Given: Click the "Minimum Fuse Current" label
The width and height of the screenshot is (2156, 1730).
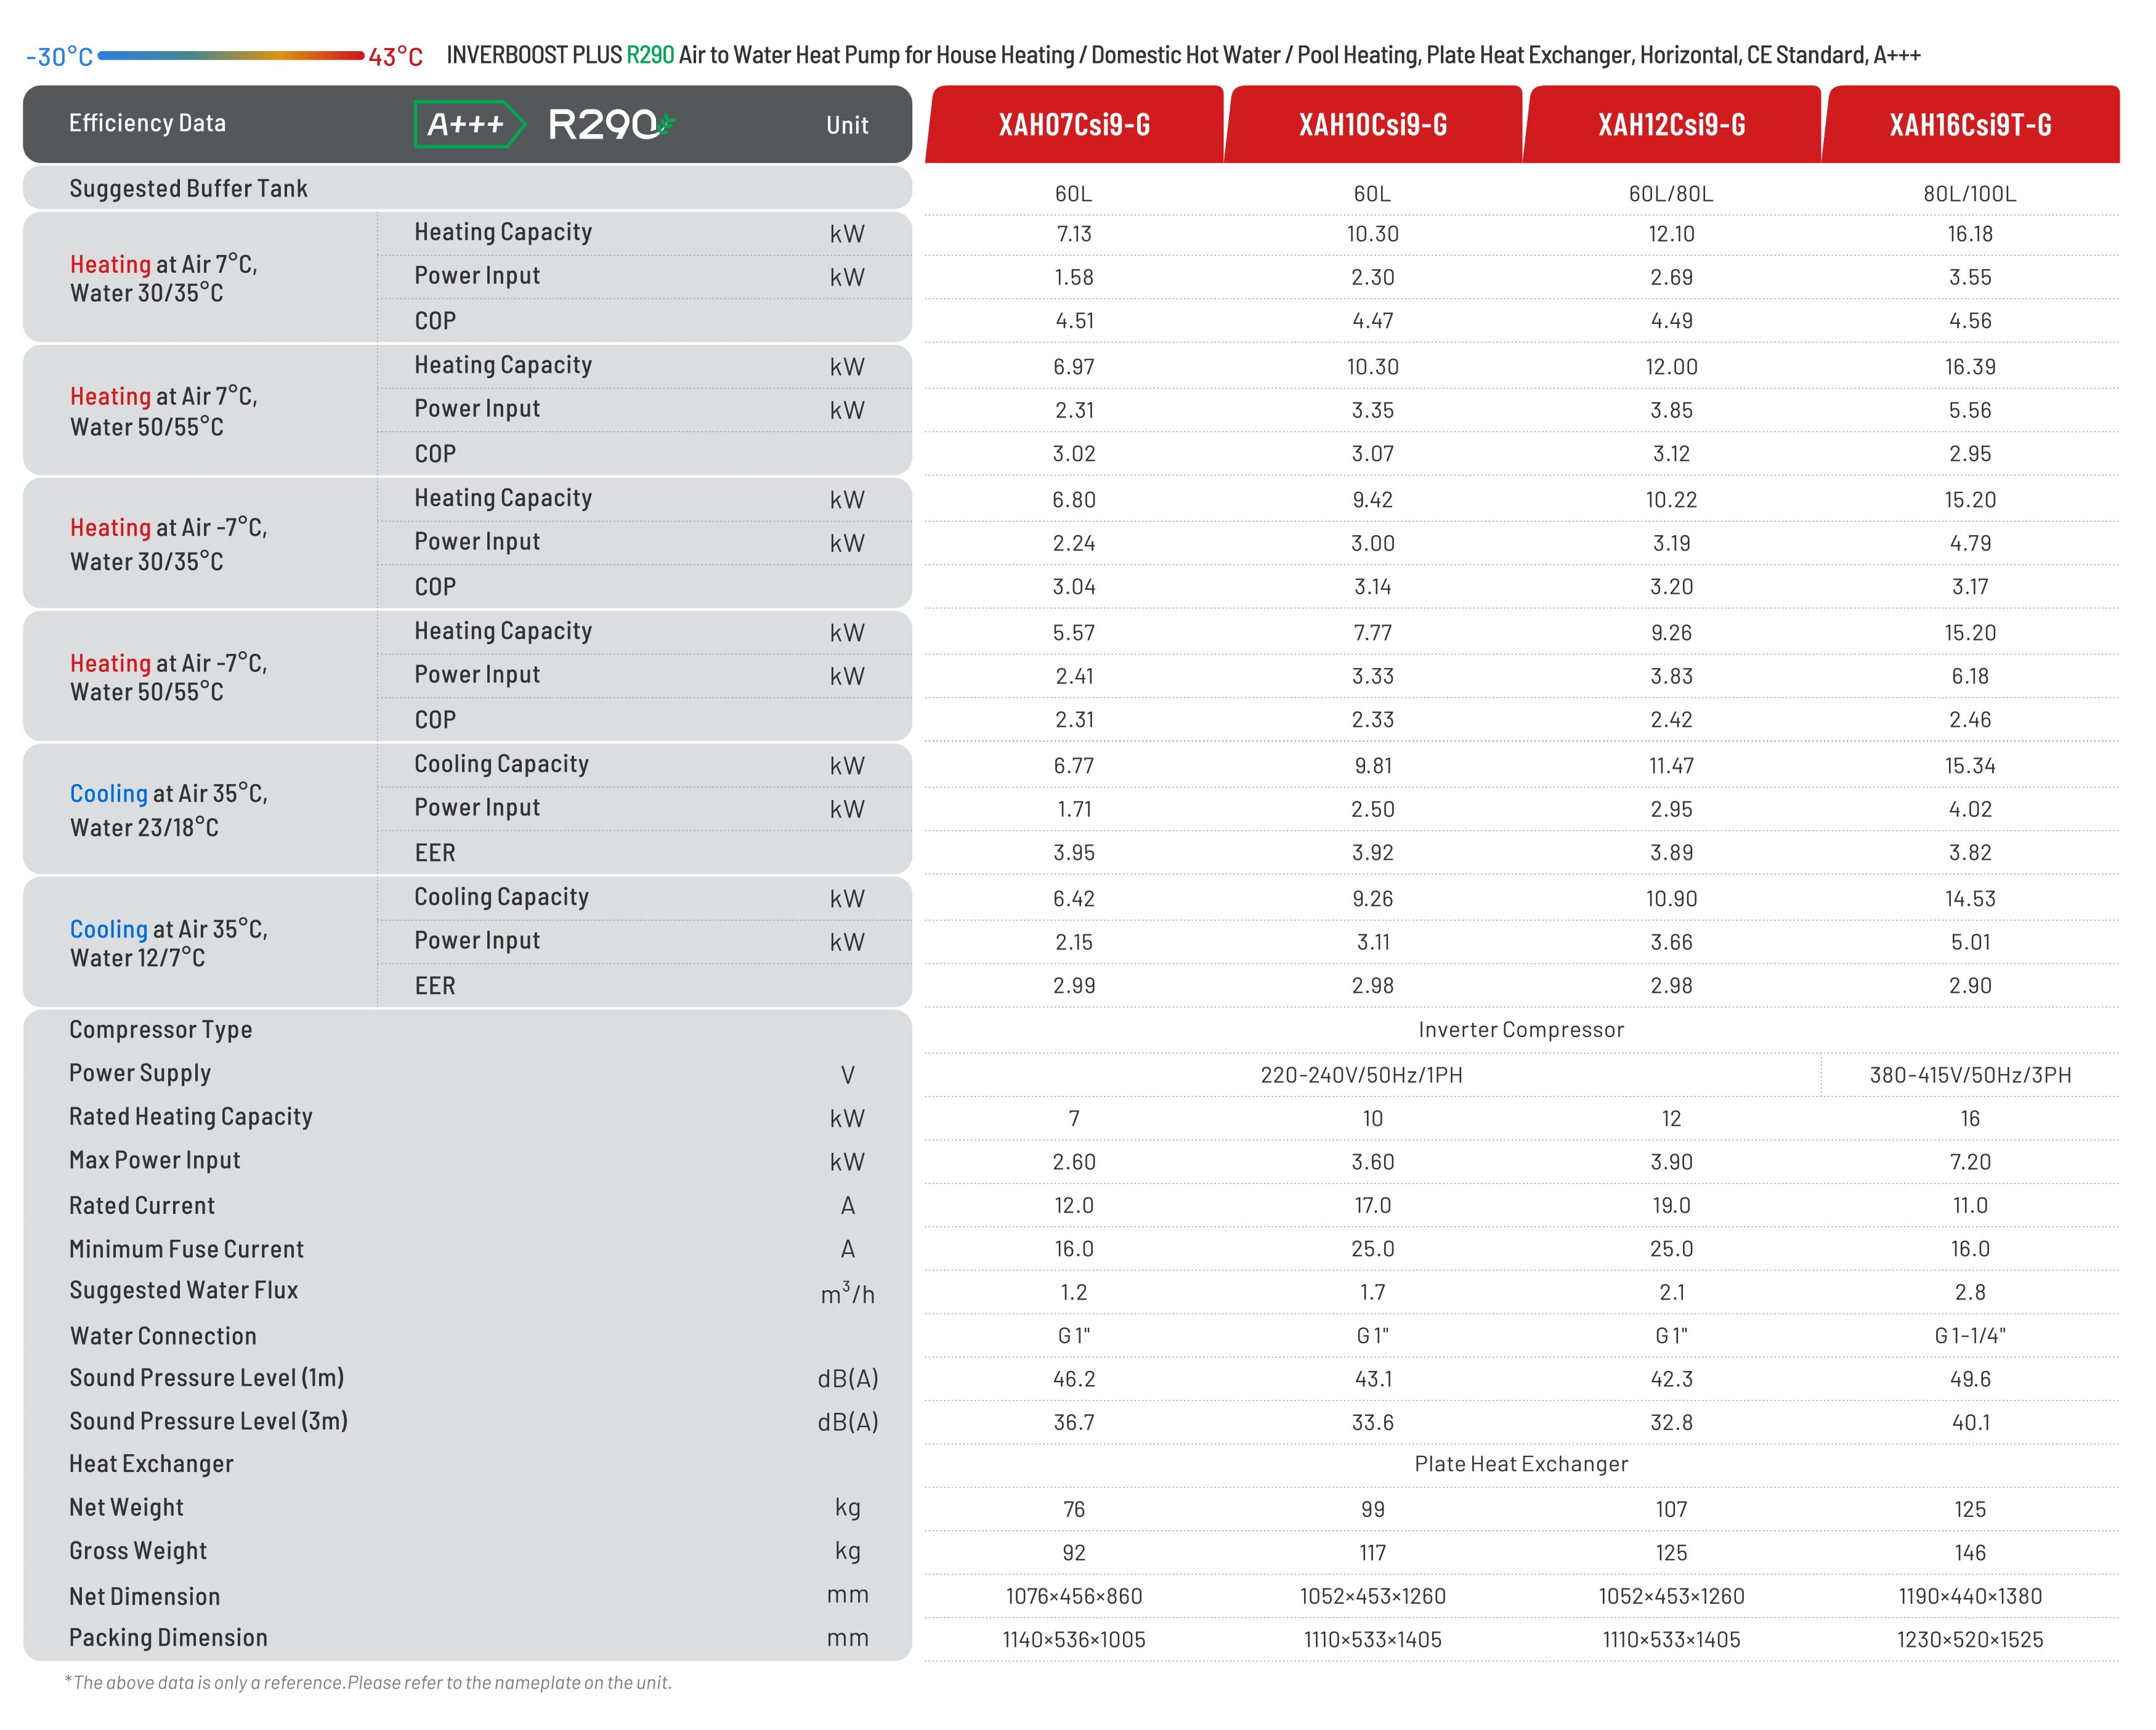Looking at the screenshot, I should (x=186, y=1249).
